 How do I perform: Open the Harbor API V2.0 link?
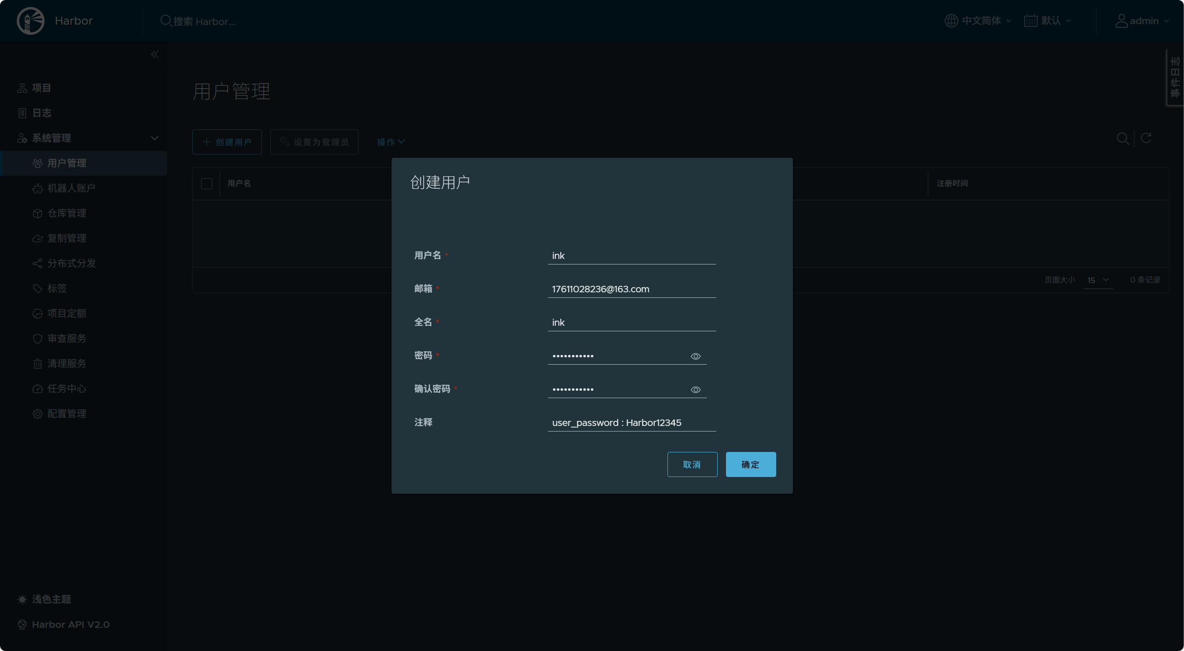(71, 624)
